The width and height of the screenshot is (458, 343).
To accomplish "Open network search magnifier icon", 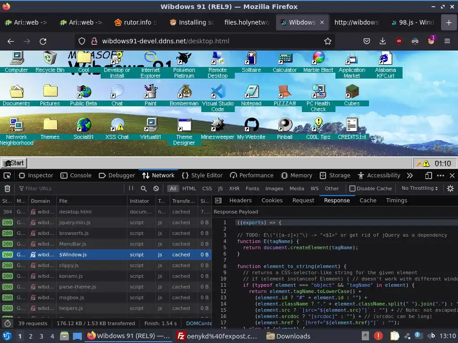I will pos(144,188).
